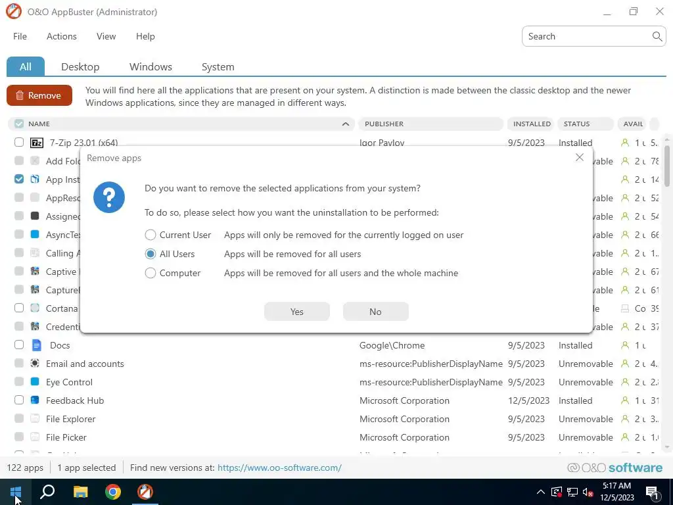
Task: Open taskbar Search
Action: [47, 492]
